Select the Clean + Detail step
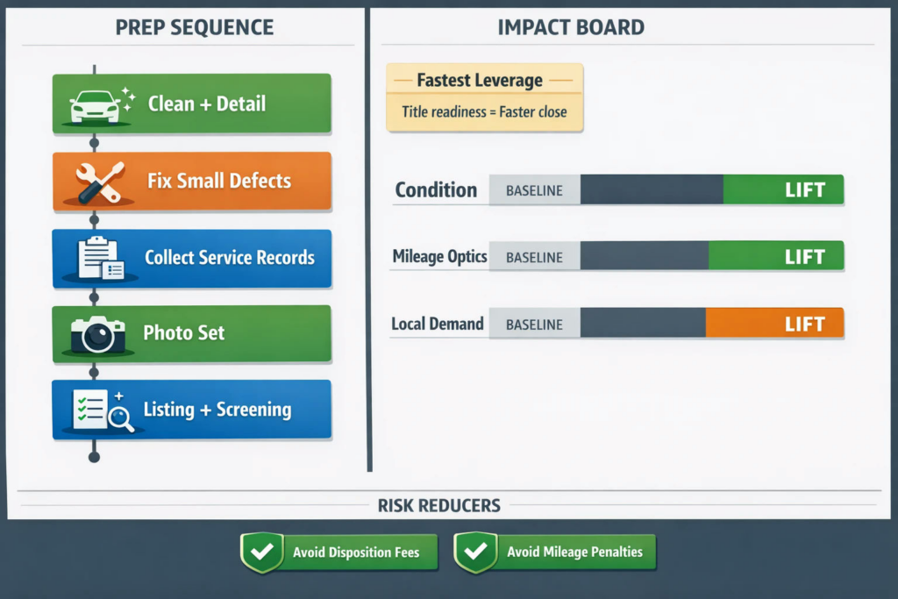 tap(192, 103)
